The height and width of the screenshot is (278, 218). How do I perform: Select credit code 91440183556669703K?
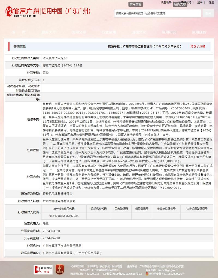click(x=64, y=216)
